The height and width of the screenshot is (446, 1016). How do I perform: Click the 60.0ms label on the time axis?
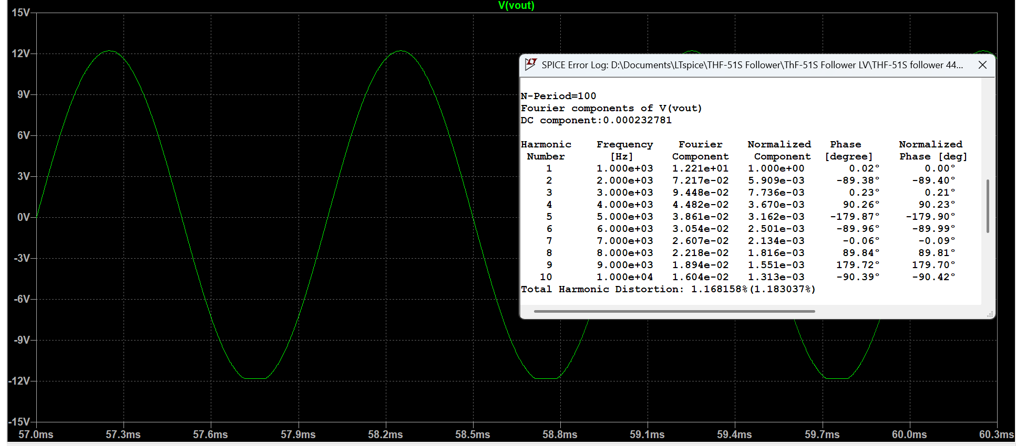coord(909,434)
